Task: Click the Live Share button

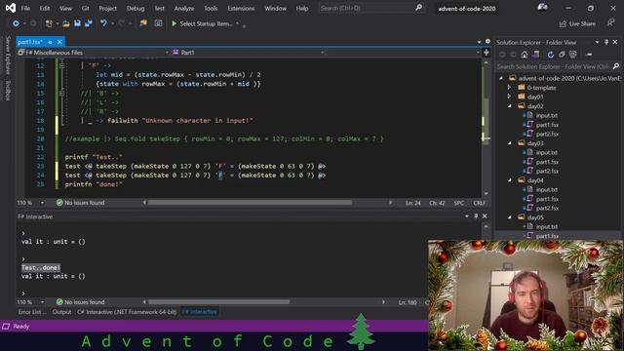Action: coord(577,23)
